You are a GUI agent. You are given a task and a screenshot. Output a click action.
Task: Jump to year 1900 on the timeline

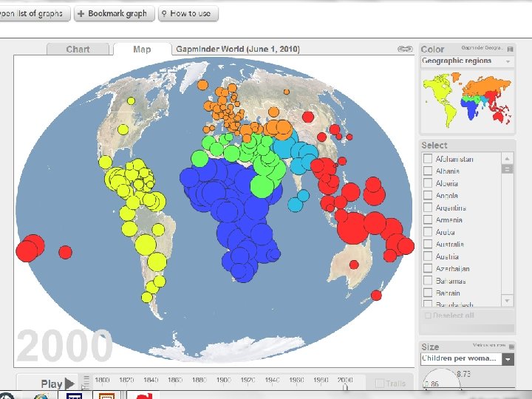tap(223, 380)
